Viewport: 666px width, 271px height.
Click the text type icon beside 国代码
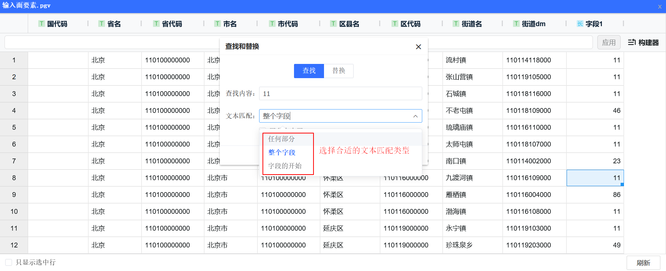tap(42, 24)
